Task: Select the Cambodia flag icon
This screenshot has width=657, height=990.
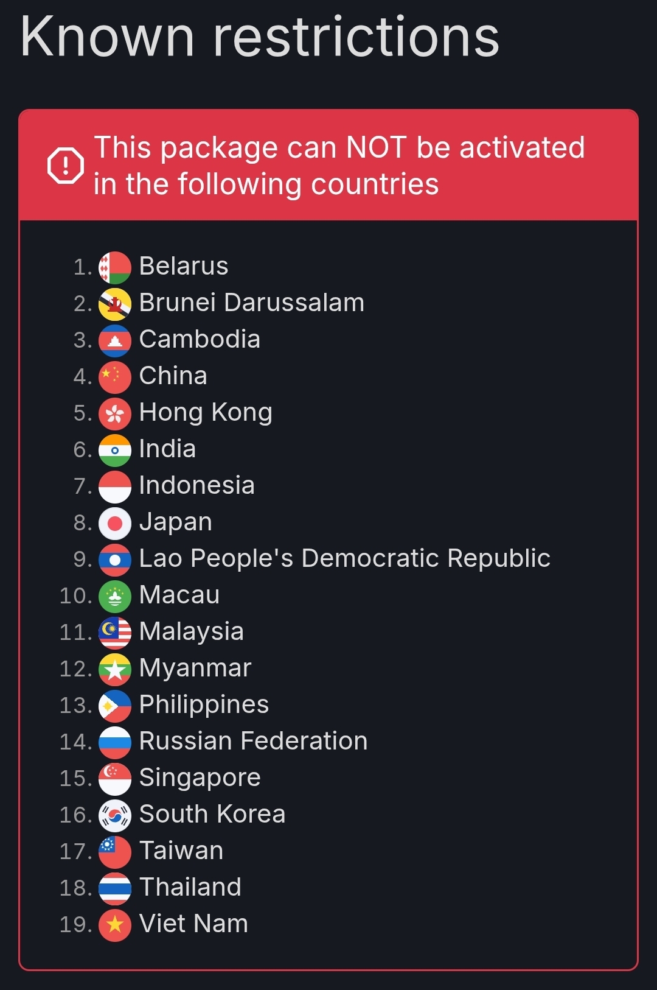Action: 114,341
